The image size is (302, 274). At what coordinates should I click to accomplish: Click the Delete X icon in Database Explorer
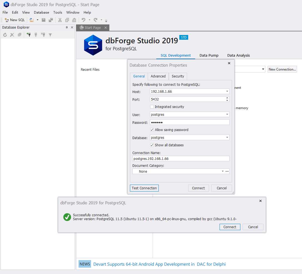[x=12, y=35]
